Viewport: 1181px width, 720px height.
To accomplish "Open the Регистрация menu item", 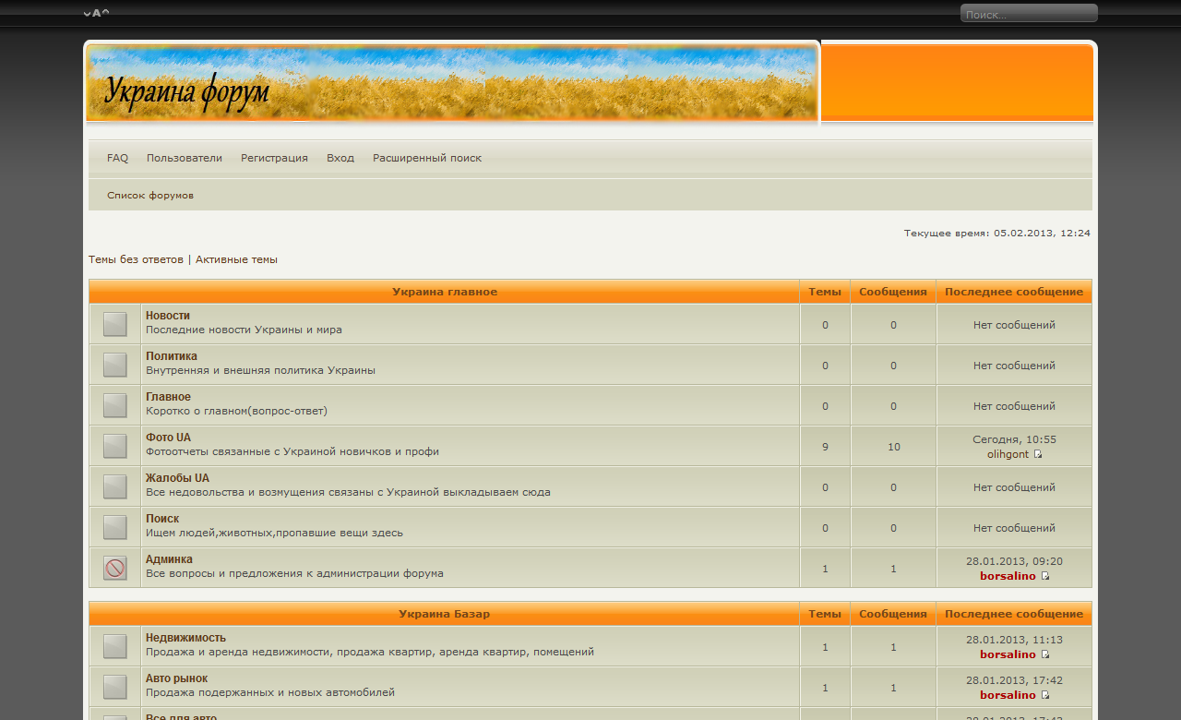I will [274, 158].
